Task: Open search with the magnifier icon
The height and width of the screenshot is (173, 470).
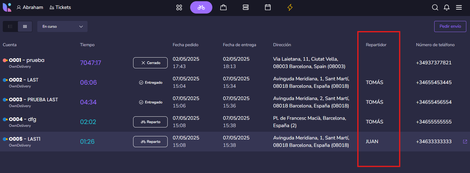Action: click(x=435, y=7)
